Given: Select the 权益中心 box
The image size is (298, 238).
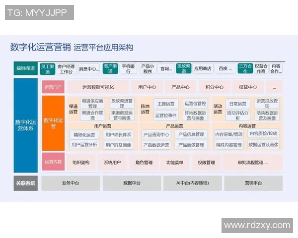Looking at the screenshot, I should point(248,87).
